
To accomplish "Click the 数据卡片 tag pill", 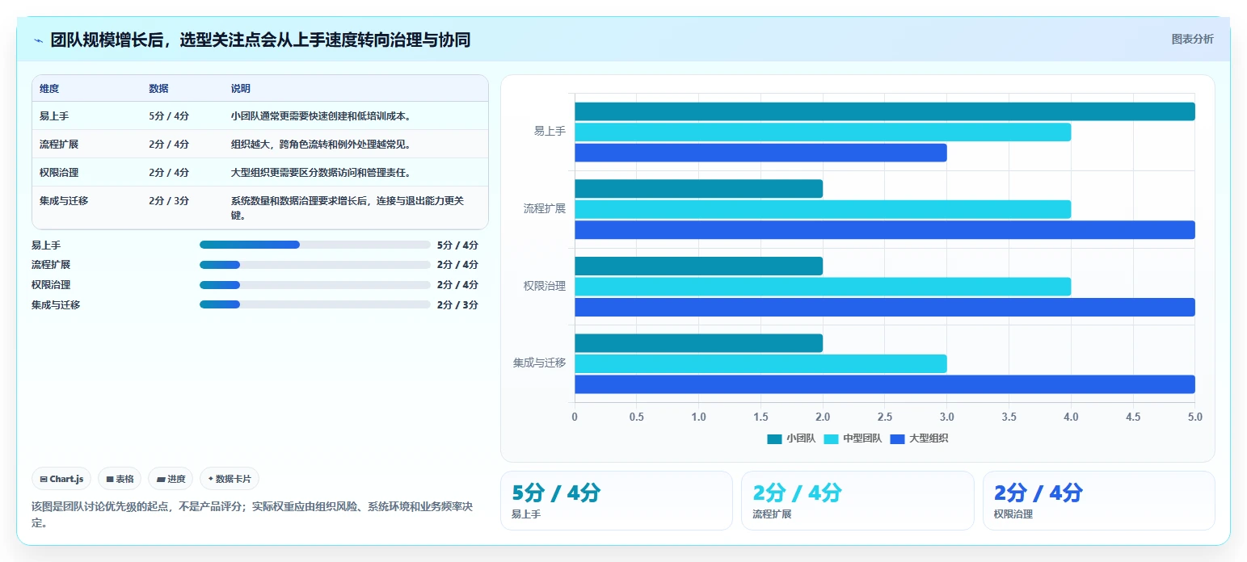I will (230, 479).
